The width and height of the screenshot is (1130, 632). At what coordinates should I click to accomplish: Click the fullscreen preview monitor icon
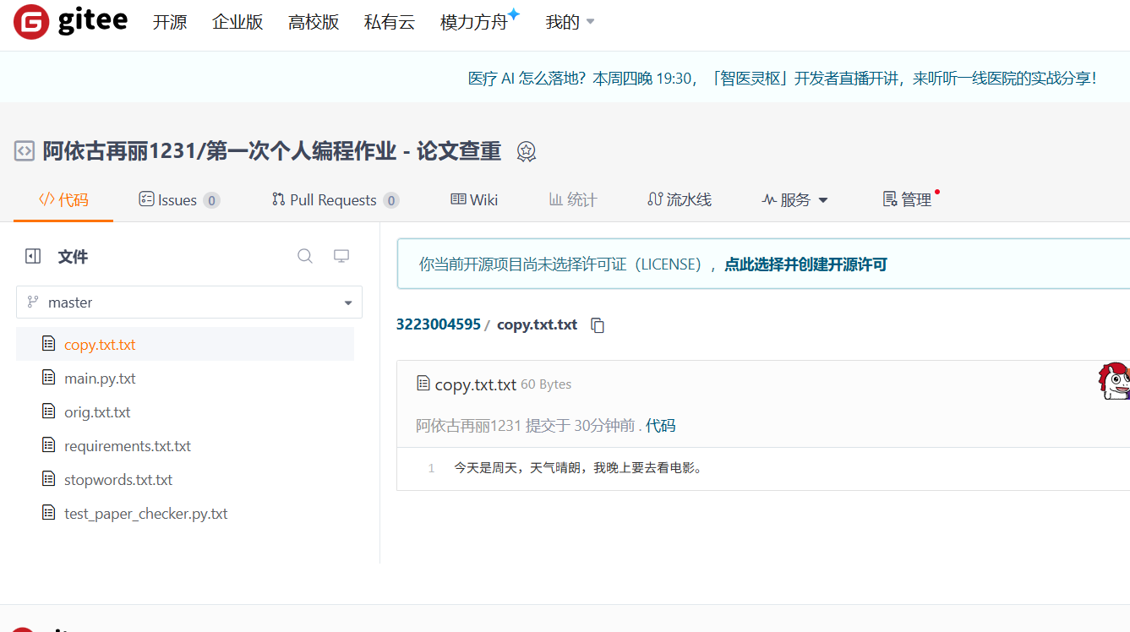(341, 255)
